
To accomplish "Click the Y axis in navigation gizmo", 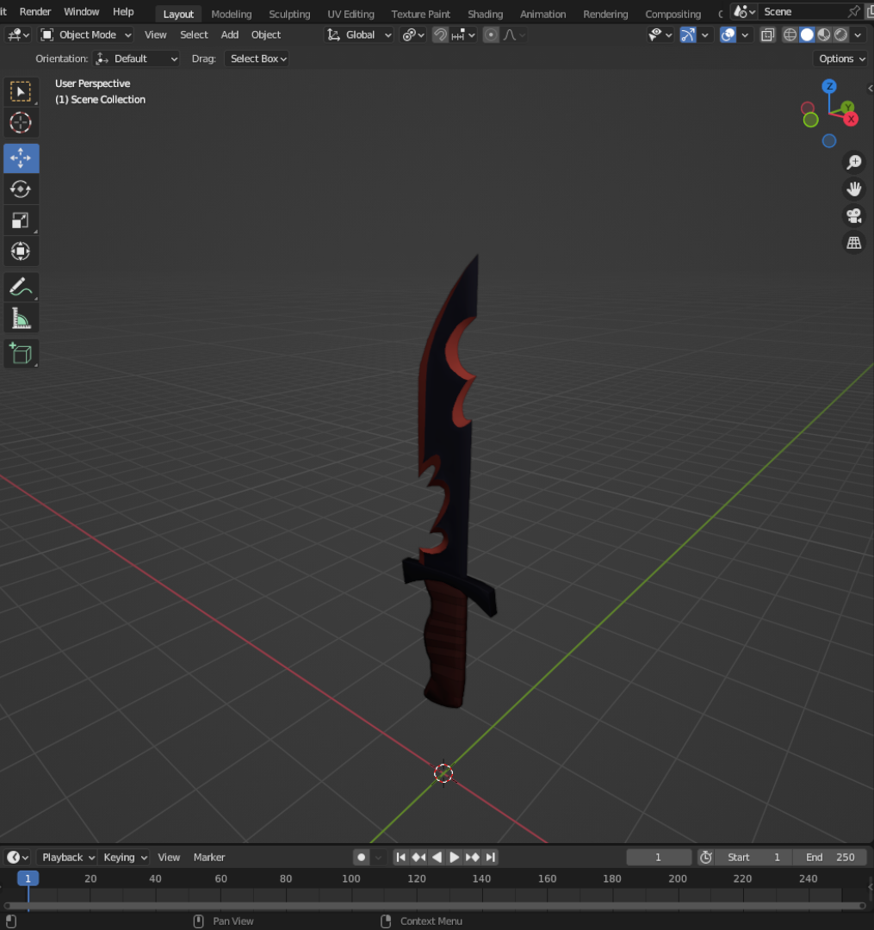I will pos(847,108).
